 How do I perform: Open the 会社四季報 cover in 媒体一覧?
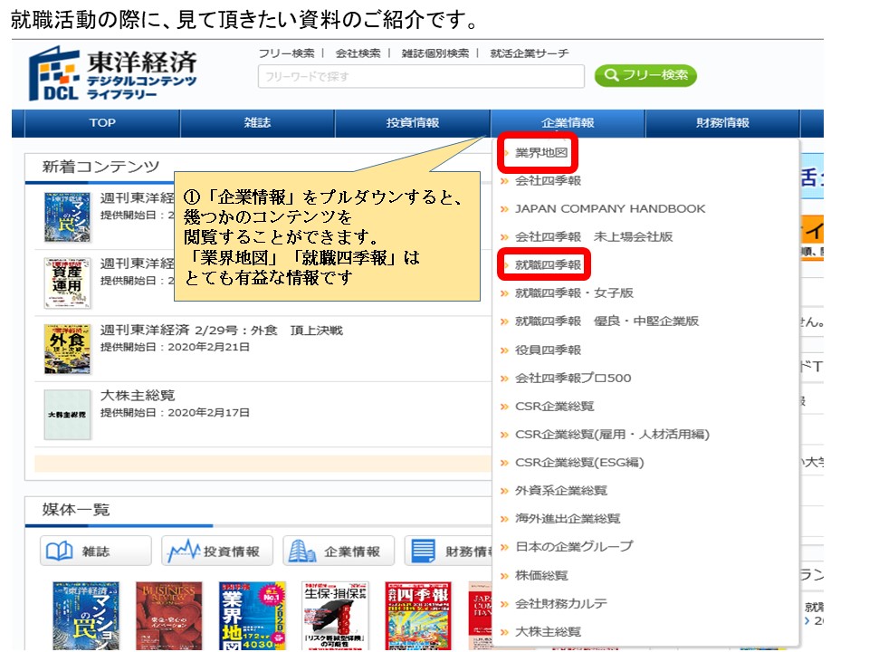click(418, 616)
